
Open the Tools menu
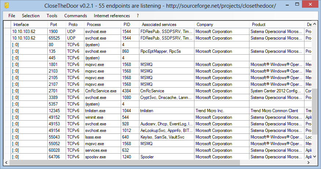click(52, 16)
